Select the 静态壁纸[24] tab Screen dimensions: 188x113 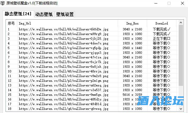coord(18,14)
